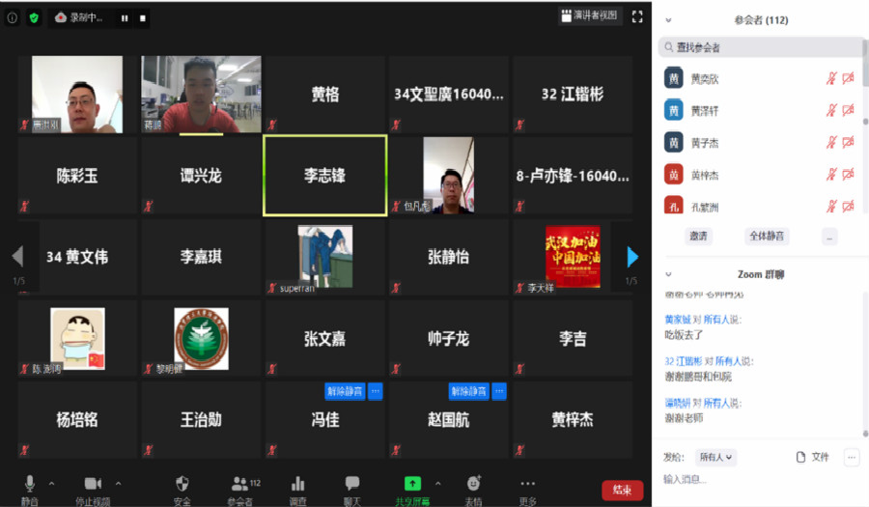Open the More options in toolbar

(527, 483)
